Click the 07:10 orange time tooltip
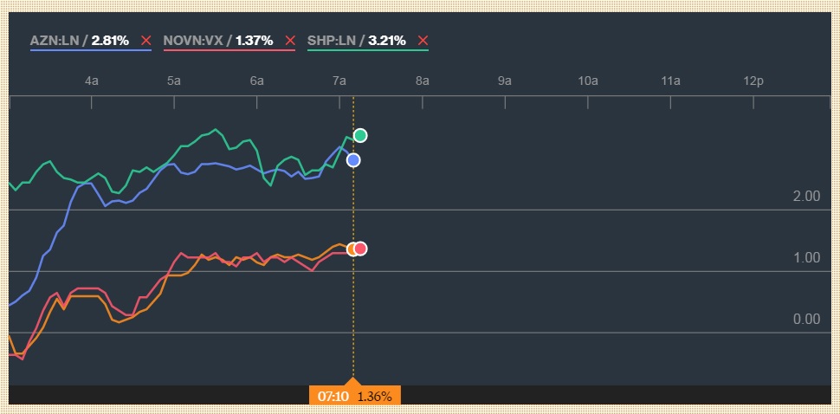Viewport: 840px width, 414px height. pyautogui.click(x=355, y=396)
